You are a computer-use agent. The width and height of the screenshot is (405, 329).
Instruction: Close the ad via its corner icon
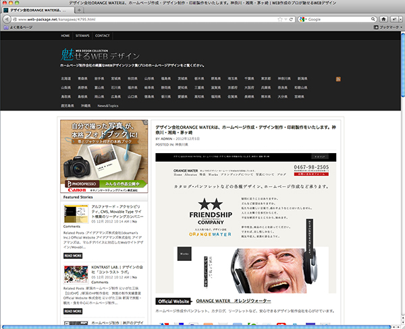tap(146, 122)
